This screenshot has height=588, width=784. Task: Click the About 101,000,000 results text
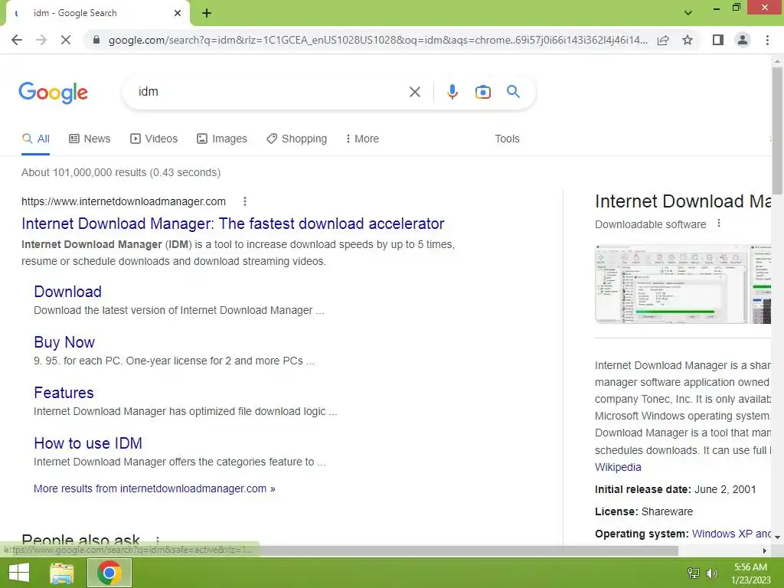(121, 172)
